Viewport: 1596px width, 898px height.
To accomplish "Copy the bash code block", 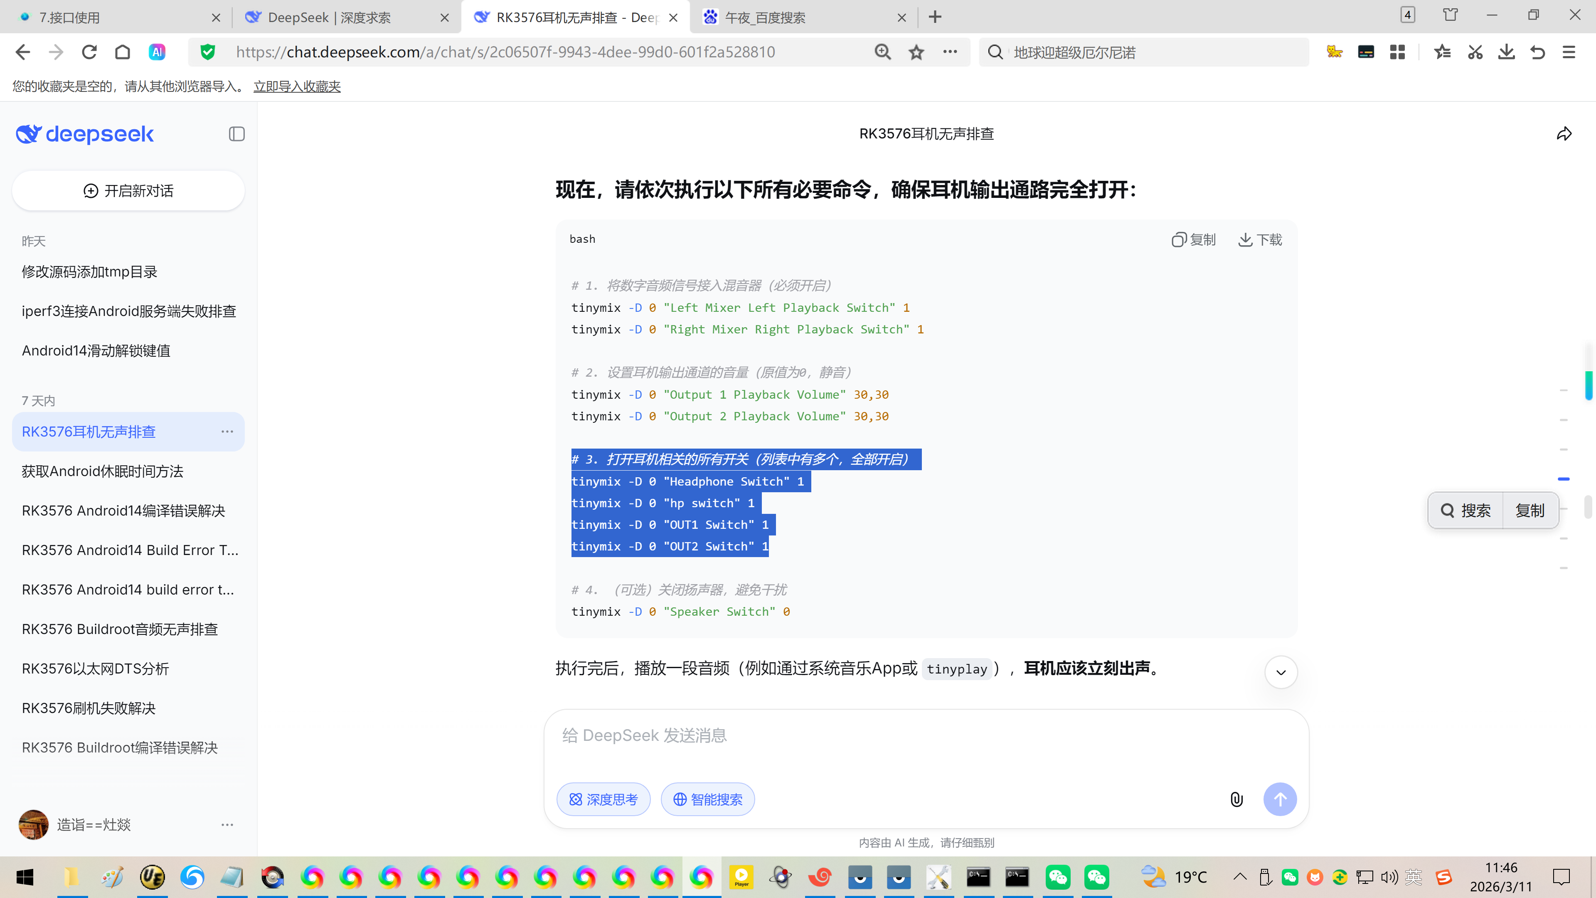I will point(1193,240).
